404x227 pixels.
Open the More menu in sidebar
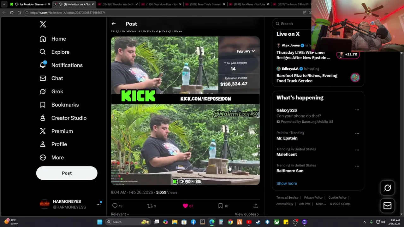51,157
